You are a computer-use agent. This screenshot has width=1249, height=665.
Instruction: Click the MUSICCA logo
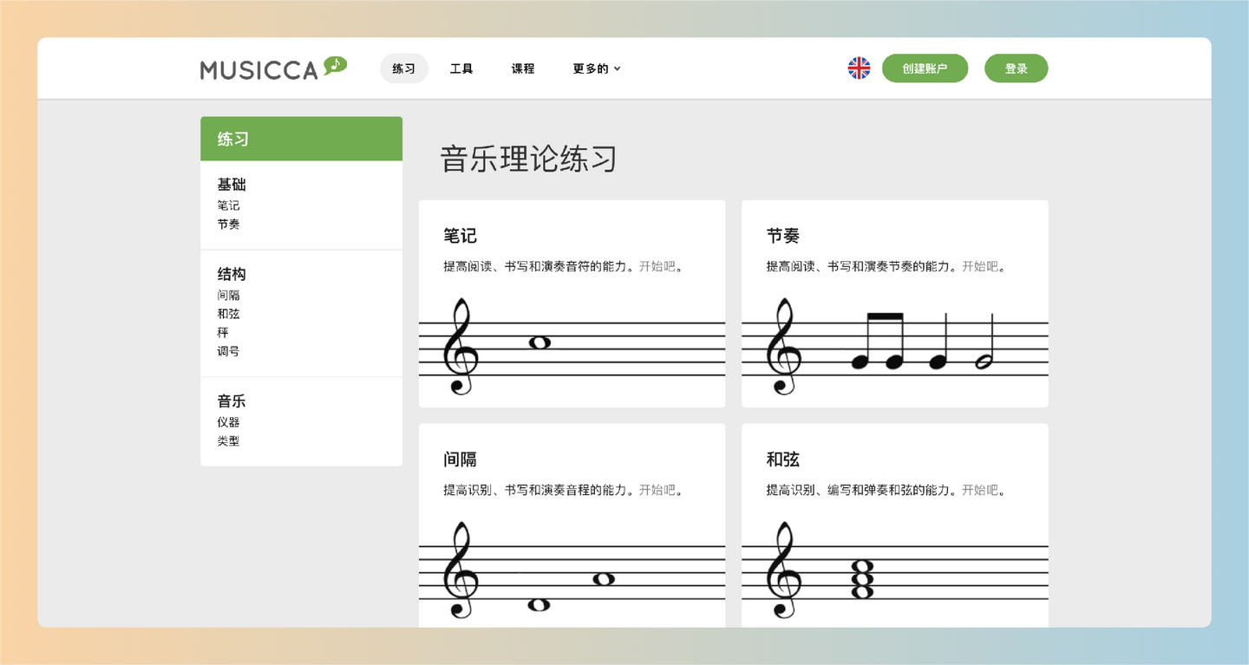258,69
